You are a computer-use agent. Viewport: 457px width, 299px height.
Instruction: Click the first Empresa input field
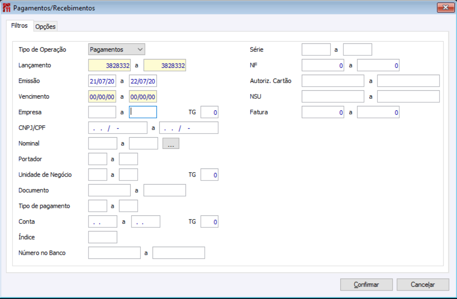coord(102,112)
